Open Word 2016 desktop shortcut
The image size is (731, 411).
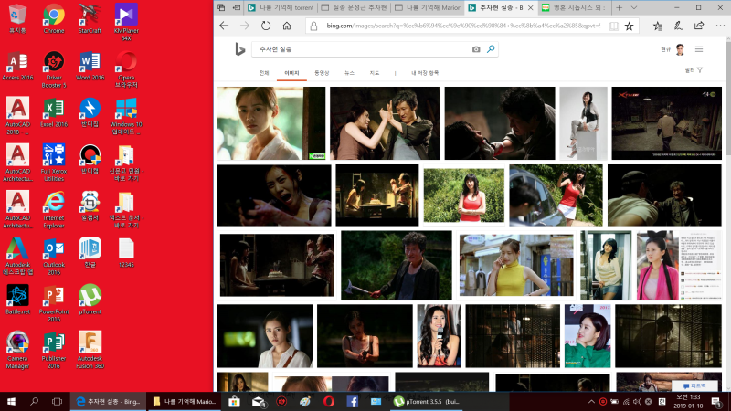(x=90, y=66)
